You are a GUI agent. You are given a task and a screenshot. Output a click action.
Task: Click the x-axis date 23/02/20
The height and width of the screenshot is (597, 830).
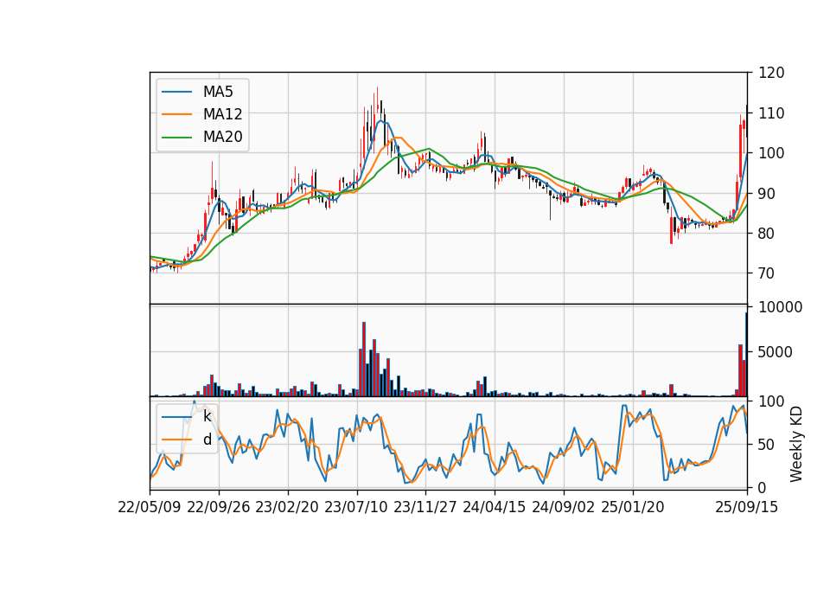(287, 507)
